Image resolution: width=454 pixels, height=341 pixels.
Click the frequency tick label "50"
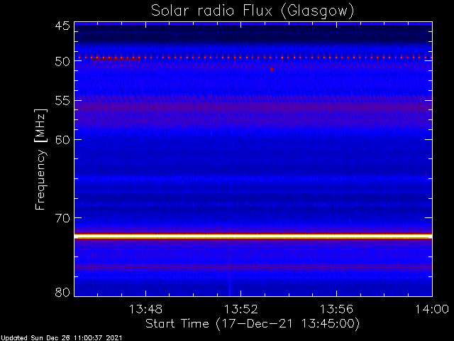pyautogui.click(x=62, y=61)
